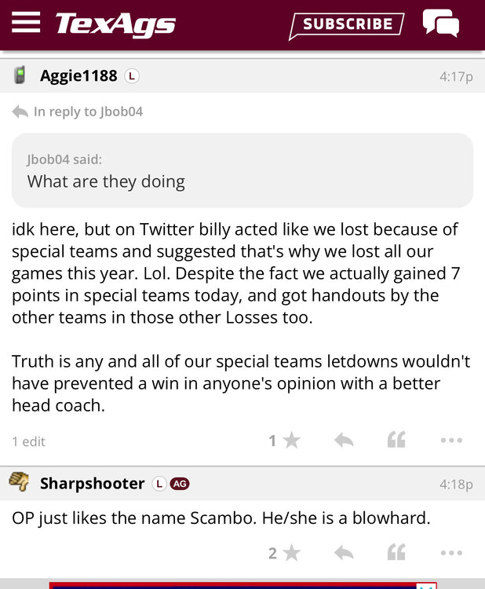Open Sharpshooter's user profile
This screenshot has height=589, width=485.
[x=92, y=484]
